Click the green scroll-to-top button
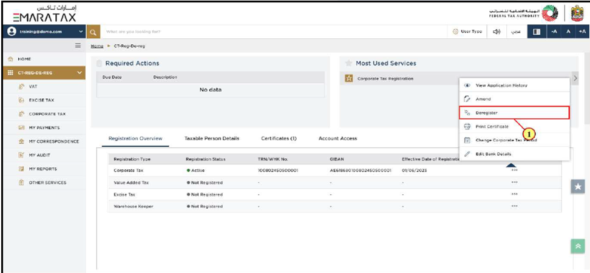The width and height of the screenshot is (590, 273). tap(577, 246)
